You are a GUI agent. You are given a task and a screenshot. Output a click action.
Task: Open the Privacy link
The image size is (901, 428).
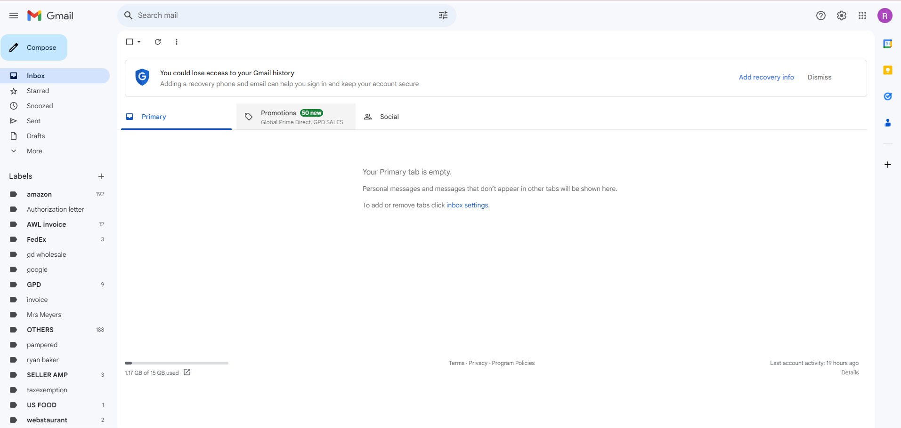(478, 363)
